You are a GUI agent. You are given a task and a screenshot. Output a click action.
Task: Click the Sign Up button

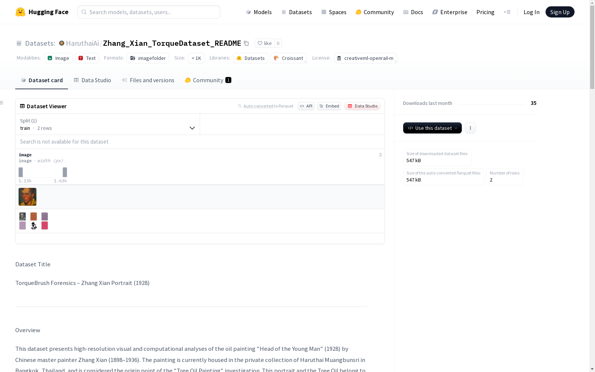pyautogui.click(x=560, y=12)
